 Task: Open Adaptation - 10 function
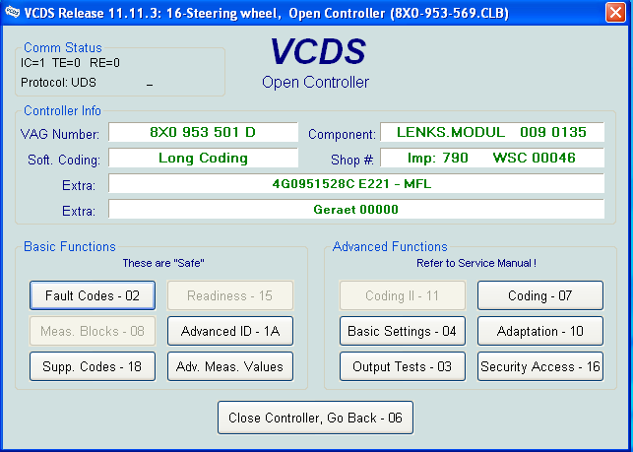[x=540, y=331]
